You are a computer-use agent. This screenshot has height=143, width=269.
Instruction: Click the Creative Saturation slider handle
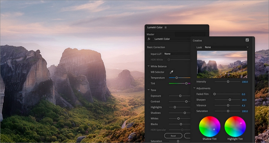point(228,111)
